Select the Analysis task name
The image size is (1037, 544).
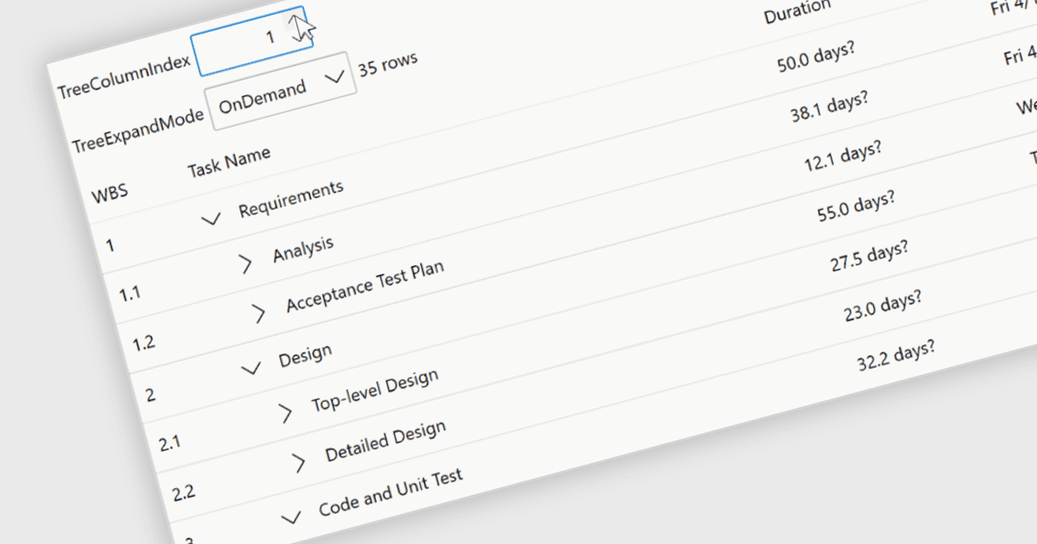point(303,249)
